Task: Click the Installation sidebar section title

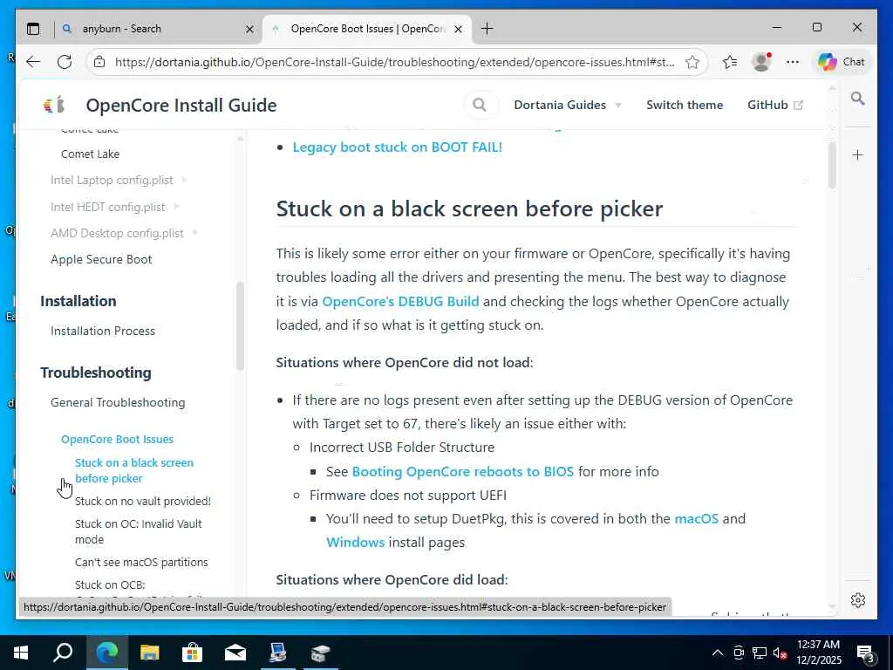Action: [78, 301]
